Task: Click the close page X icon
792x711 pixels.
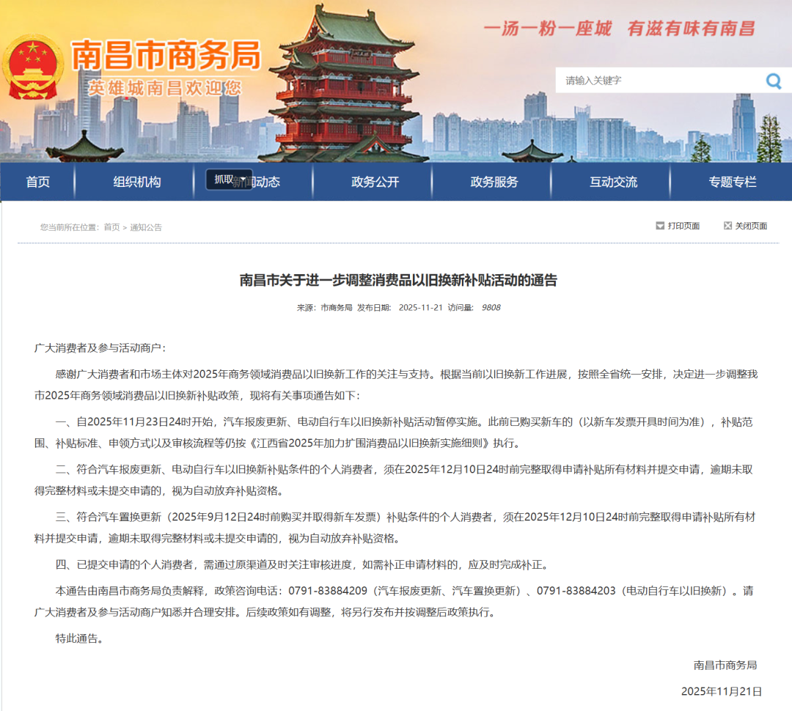Action: tap(727, 226)
